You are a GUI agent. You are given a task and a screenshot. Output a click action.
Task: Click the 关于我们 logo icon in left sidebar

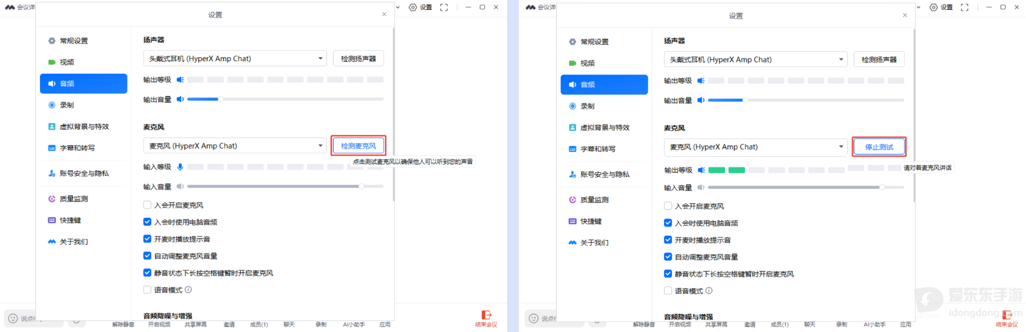click(x=52, y=241)
